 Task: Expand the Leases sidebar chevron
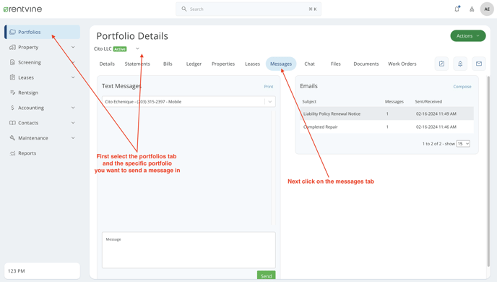[x=73, y=77]
